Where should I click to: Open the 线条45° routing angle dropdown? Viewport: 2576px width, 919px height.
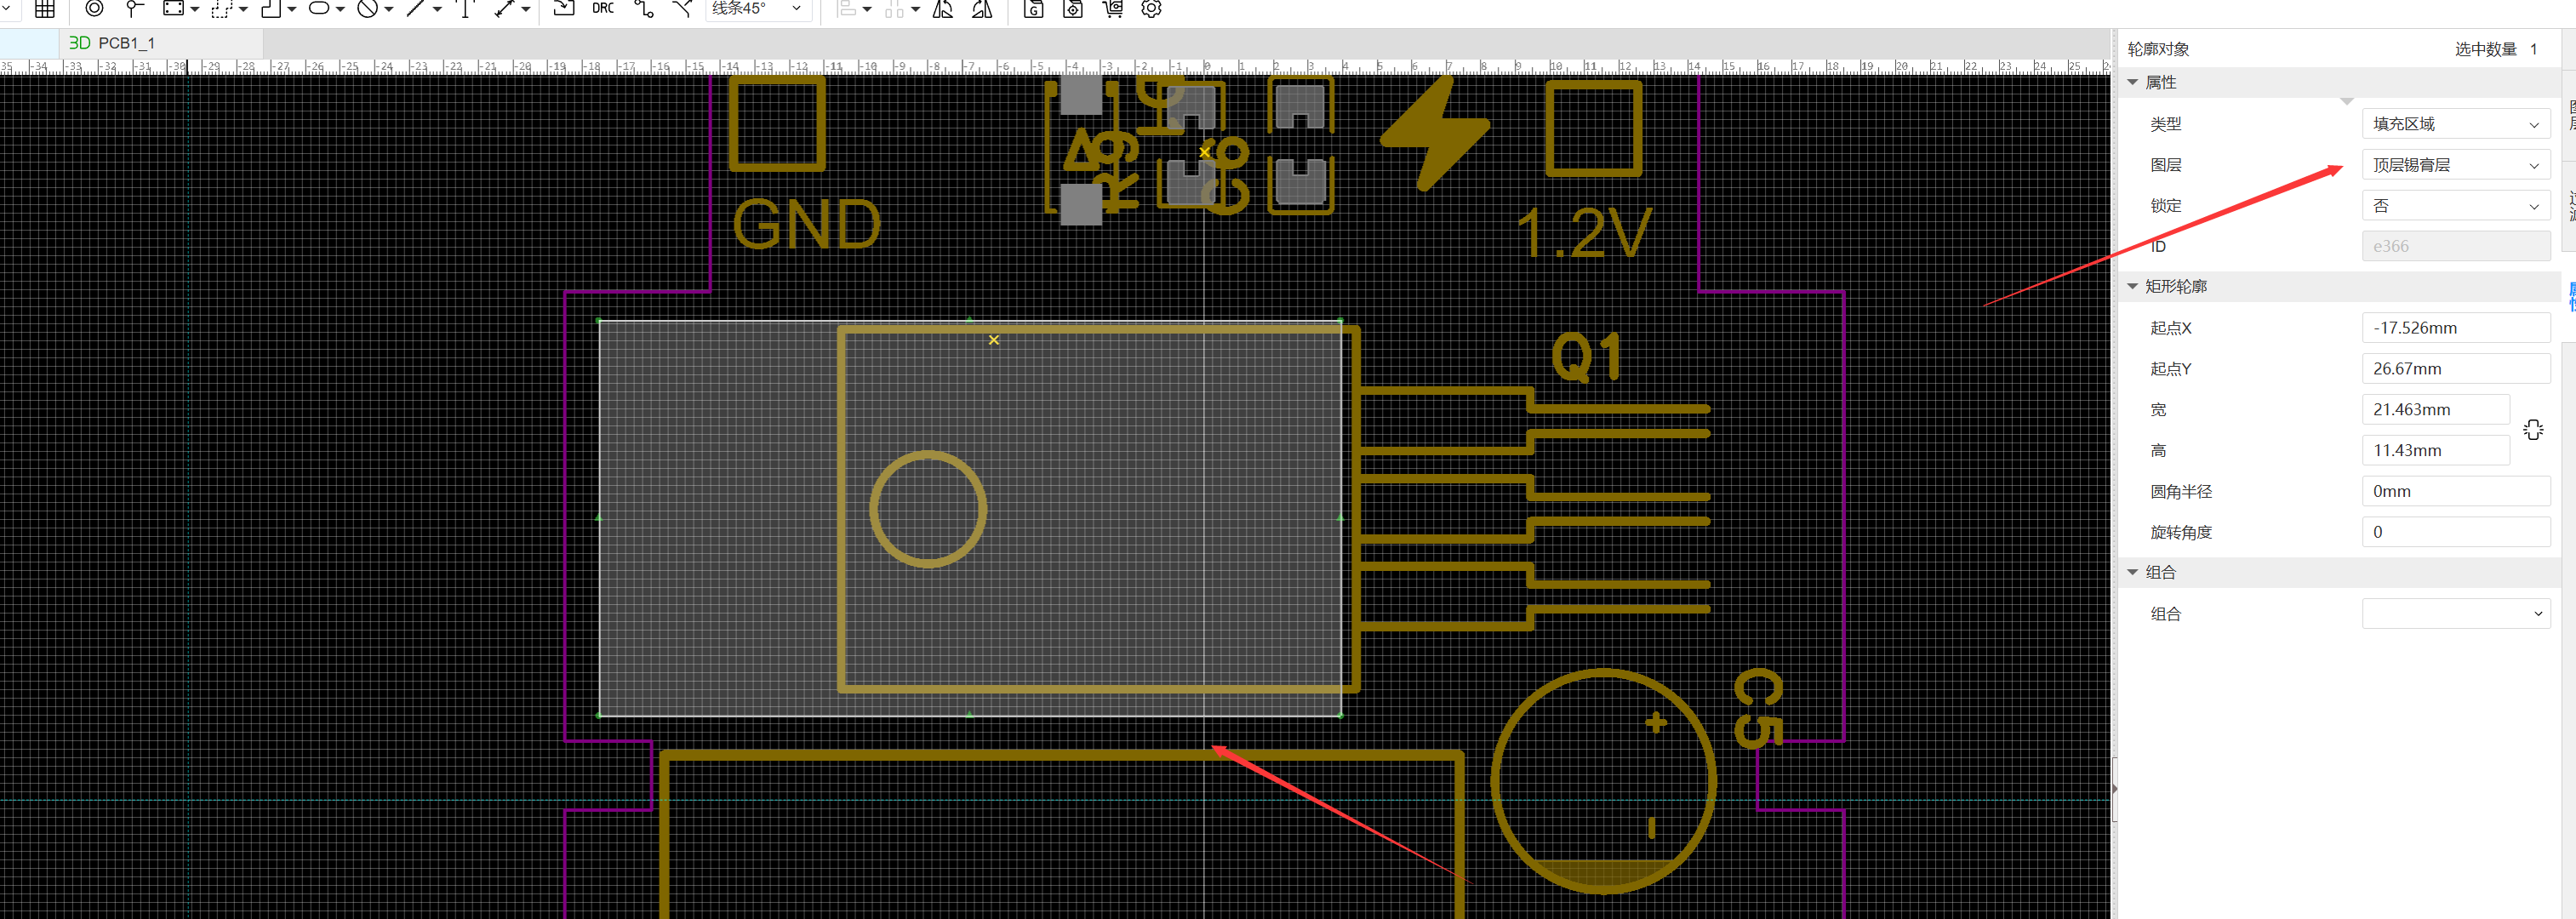point(757,9)
